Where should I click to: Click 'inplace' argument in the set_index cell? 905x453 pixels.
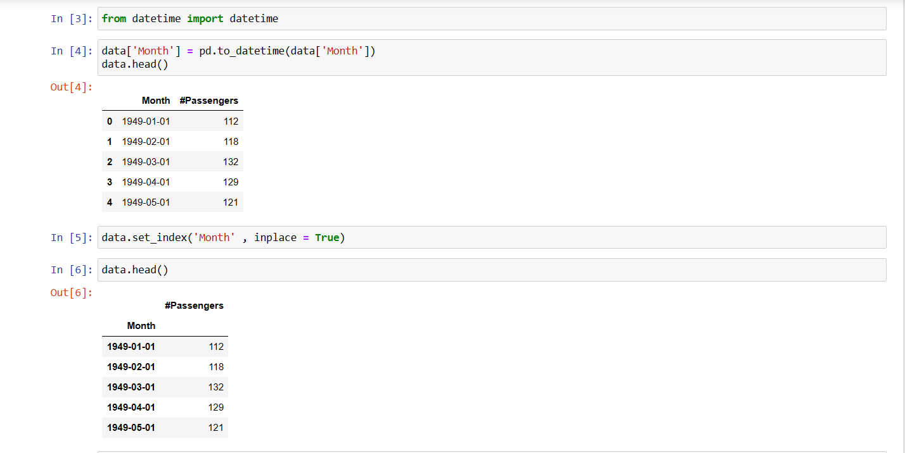point(276,238)
